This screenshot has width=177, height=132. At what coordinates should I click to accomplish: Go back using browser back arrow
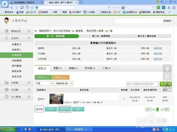coord(12,7)
